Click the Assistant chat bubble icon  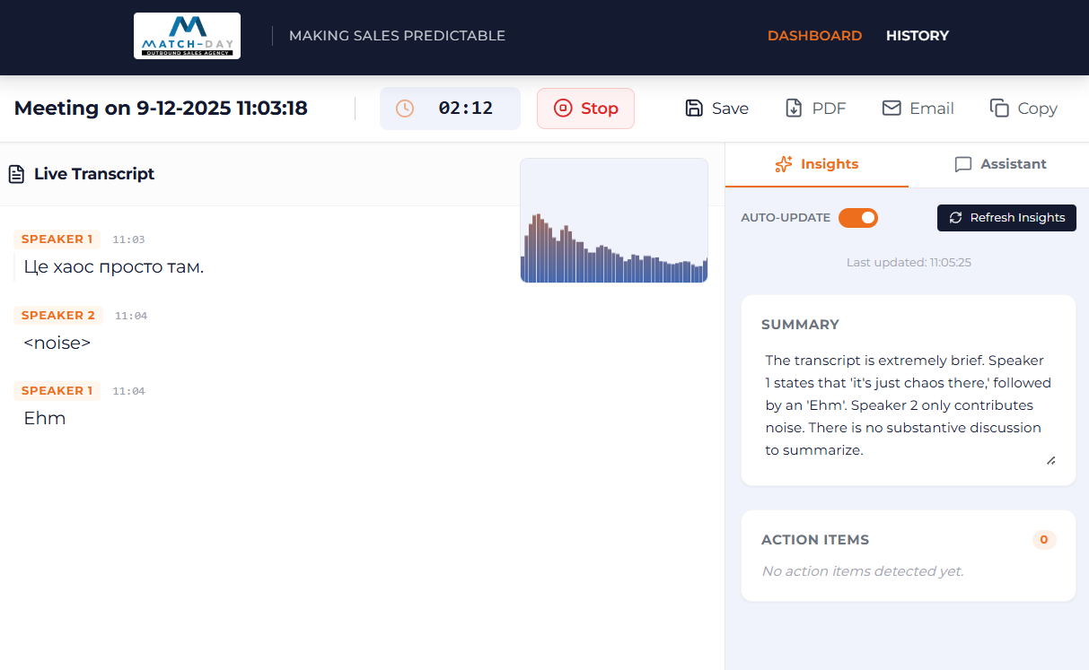point(963,164)
